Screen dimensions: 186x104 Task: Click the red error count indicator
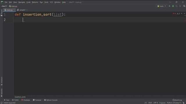pyautogui.click(x=174, y=14)
